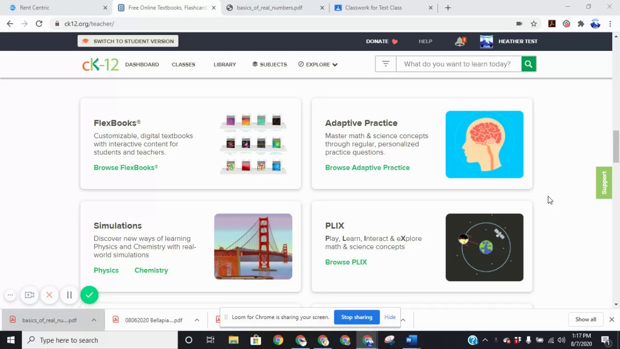620x349 pixels.
Task: Click the Adobe Acrobat extension icon
Action: [x=552, y=24]
